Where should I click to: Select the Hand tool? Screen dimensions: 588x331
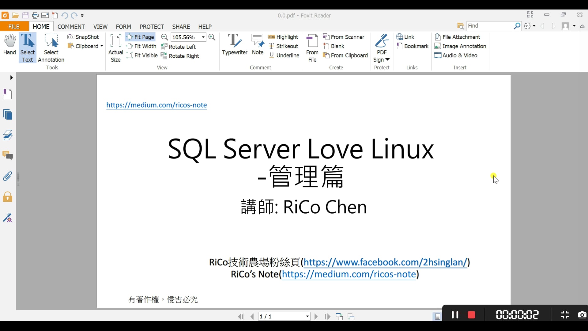pos(9,45)
